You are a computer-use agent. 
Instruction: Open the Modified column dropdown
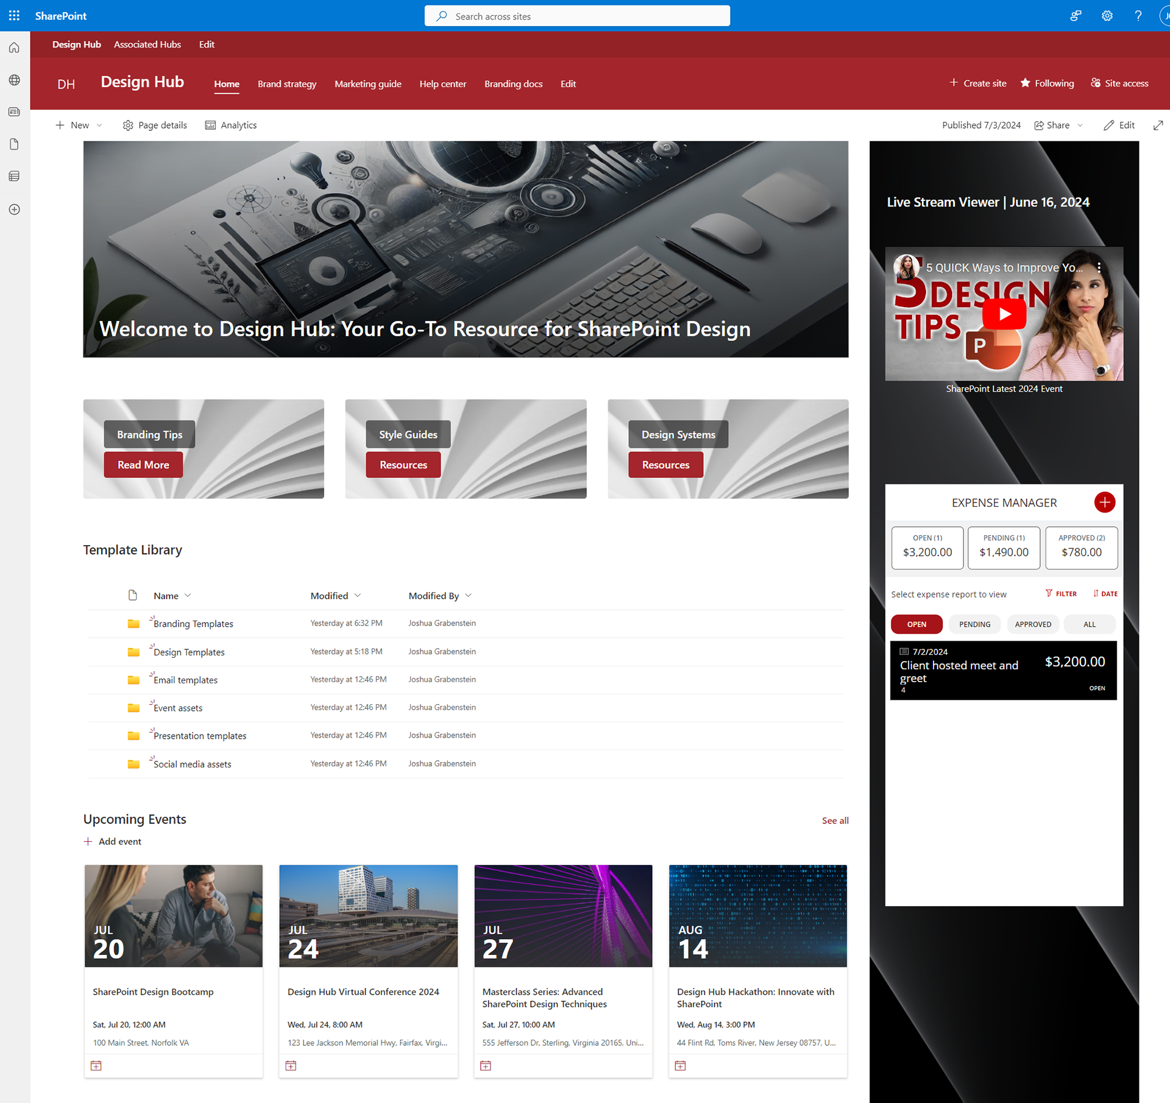coord(358,596)
